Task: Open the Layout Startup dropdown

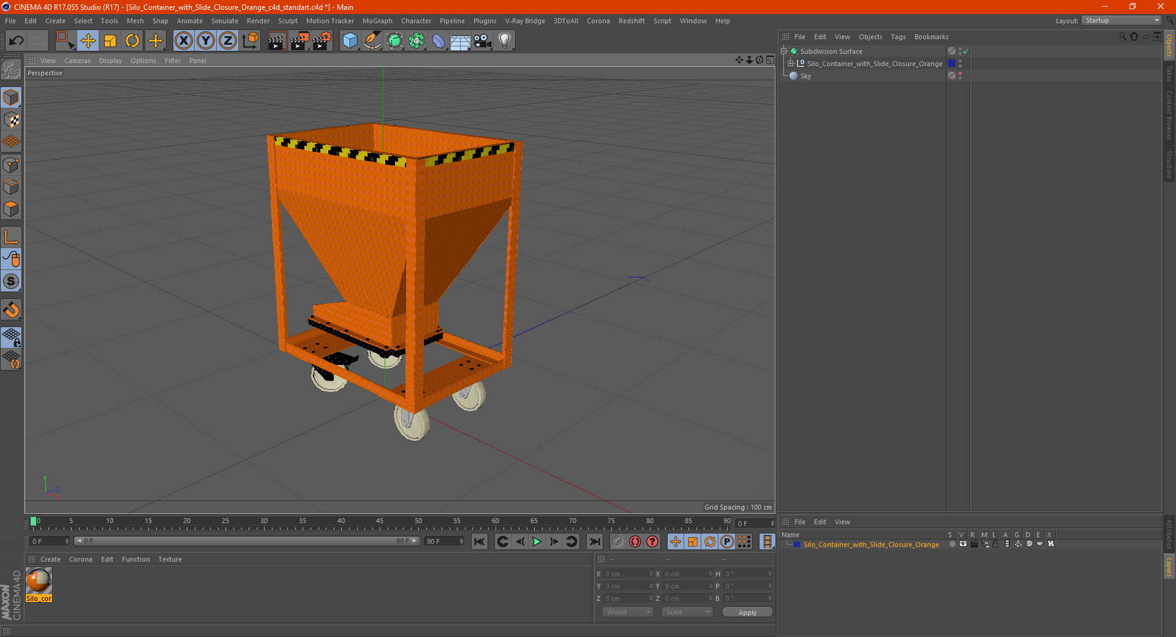Action: point(1121,20)
